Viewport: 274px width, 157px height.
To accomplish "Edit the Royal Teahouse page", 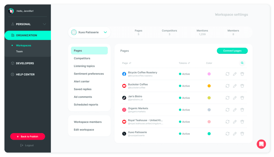I will point(235,122).
